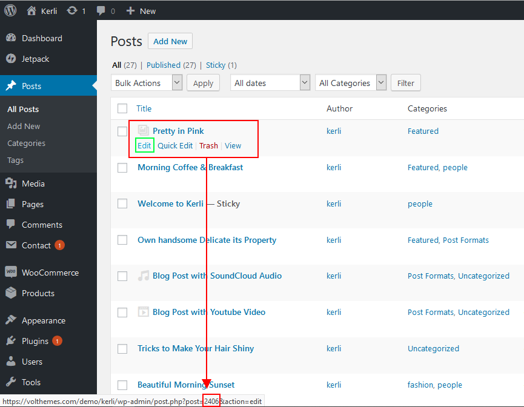Viewport: 524px width, 407px height.
Task: Click the Pages icon in sidebar
Action: pos(11,204)
